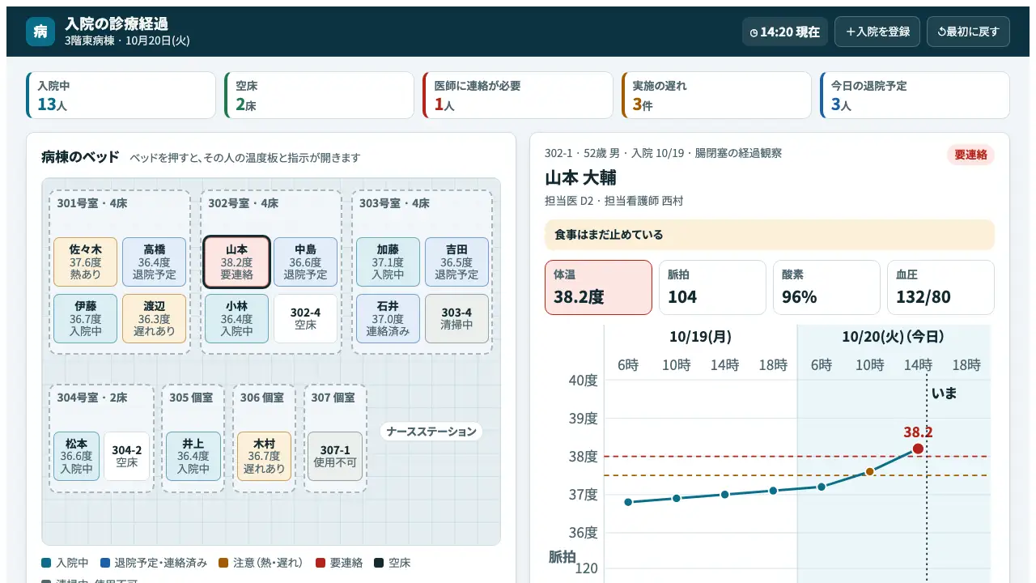Viewport: 1036px width, 583px height.
Task: Click the 要連絡 badge on patient panel
Action: (x=970, y=155)
